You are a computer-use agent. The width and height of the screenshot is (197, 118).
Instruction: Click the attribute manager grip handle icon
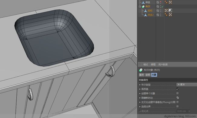point(140,64)
